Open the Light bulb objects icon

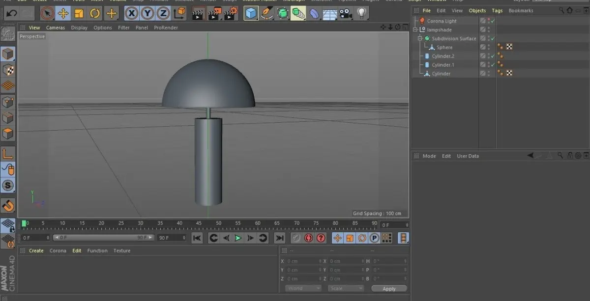coord(362,13)
